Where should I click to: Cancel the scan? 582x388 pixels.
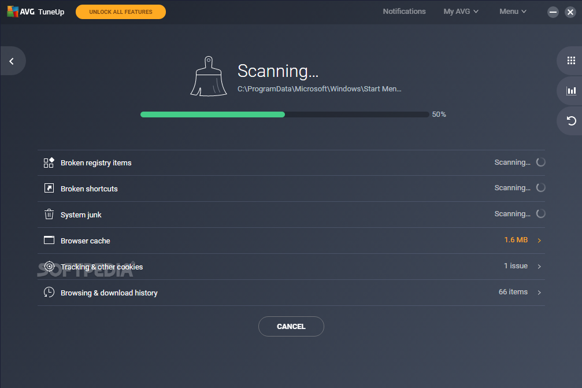point(291,326)
